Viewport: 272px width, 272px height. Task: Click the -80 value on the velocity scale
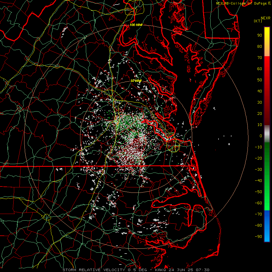(258, 225)
